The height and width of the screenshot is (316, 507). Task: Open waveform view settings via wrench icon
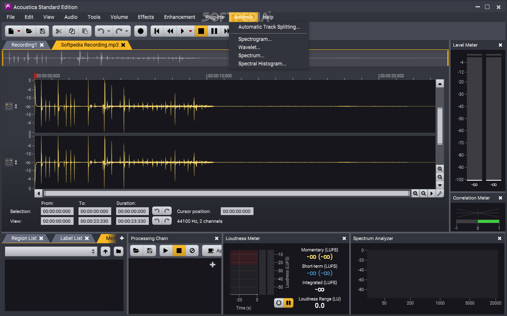click(x=440, y=193)
